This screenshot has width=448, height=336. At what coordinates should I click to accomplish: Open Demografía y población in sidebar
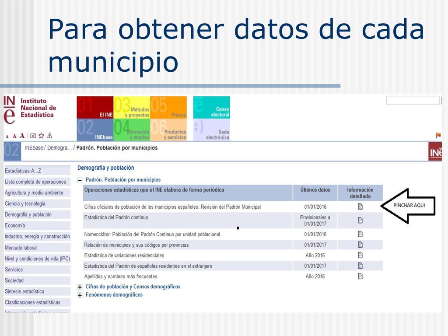coord(37,214)
